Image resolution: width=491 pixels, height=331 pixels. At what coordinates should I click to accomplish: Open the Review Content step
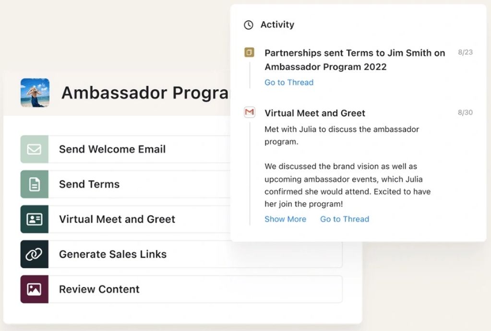(99, 289)
